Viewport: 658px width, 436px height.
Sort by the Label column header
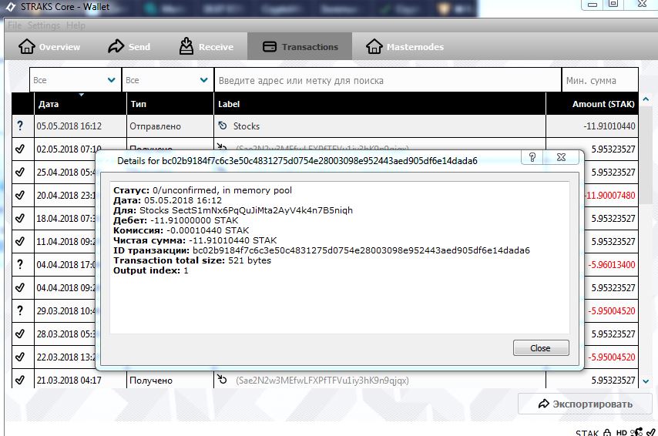[x=380, y=104]
